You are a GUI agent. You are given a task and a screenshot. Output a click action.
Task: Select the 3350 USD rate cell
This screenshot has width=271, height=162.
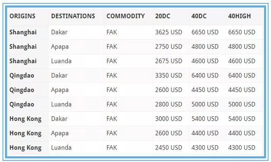tap(169, 75)
